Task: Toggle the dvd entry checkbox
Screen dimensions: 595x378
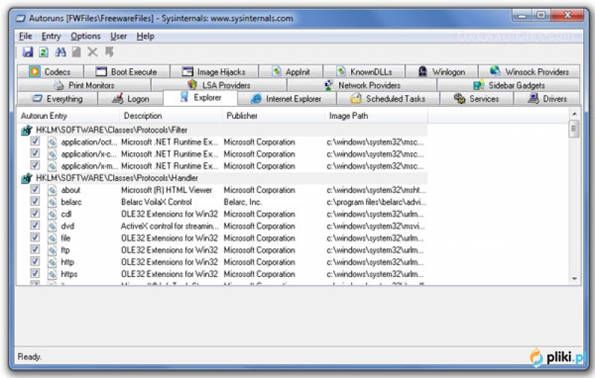Action: [x=35, y=225]
